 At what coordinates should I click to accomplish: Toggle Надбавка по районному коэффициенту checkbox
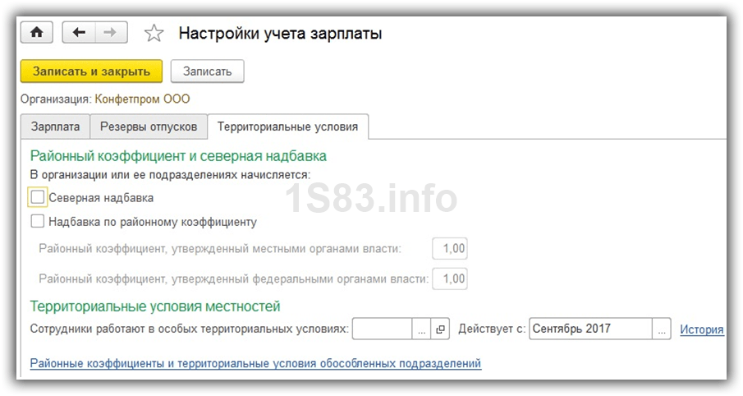pyautogui.click(x=38, y=221)
